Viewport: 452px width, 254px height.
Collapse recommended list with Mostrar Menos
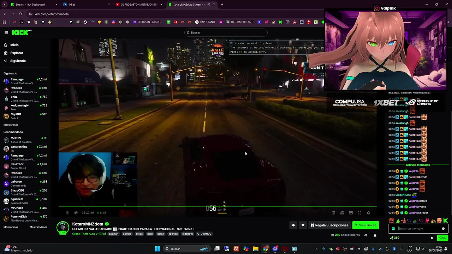coord(38,227)
